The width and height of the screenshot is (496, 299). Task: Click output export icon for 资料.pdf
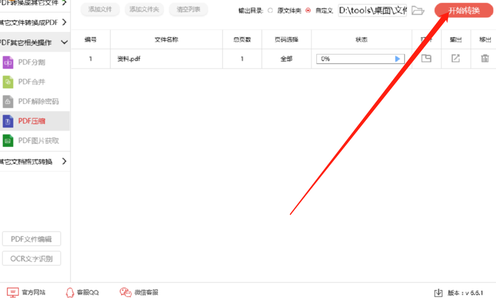click(456, 58)
